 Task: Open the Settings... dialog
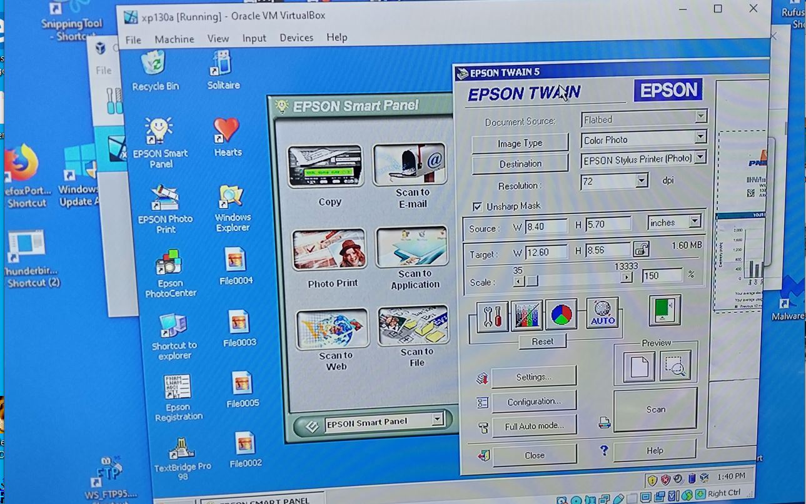533,377
